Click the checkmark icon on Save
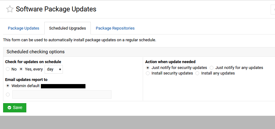Screen dimensions: 275x129 (x=9, y=107)
